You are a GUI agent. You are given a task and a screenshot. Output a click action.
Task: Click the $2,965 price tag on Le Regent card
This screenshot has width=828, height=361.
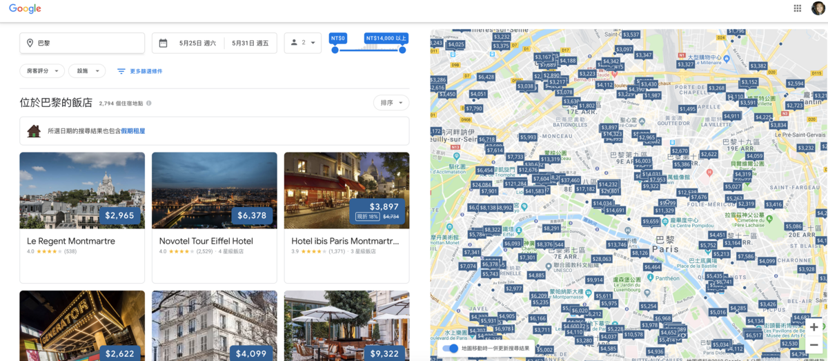point(120,215)
